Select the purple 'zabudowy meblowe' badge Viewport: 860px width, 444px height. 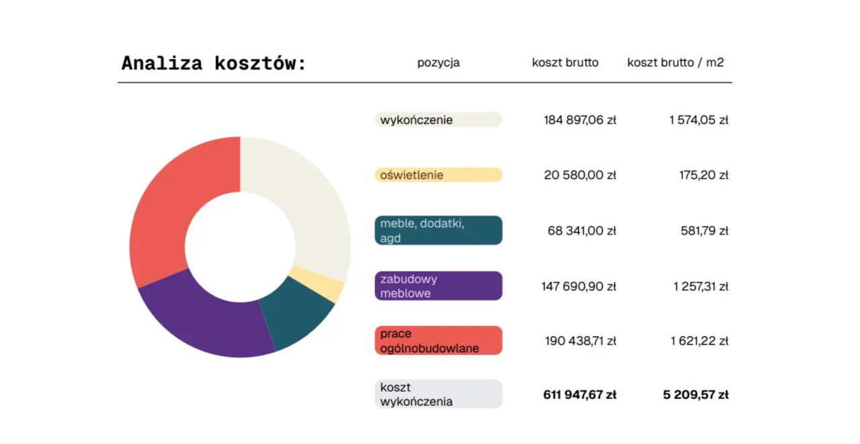pyautogui.click(x=438, y=286)
